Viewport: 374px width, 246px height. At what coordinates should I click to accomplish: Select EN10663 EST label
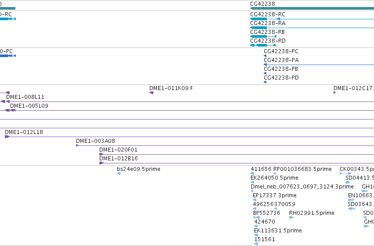(x=361, y=196)
